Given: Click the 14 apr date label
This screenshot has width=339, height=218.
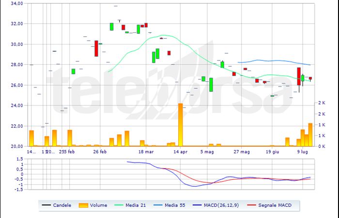Looking at the screenshot, I should (x=180, y=152).
